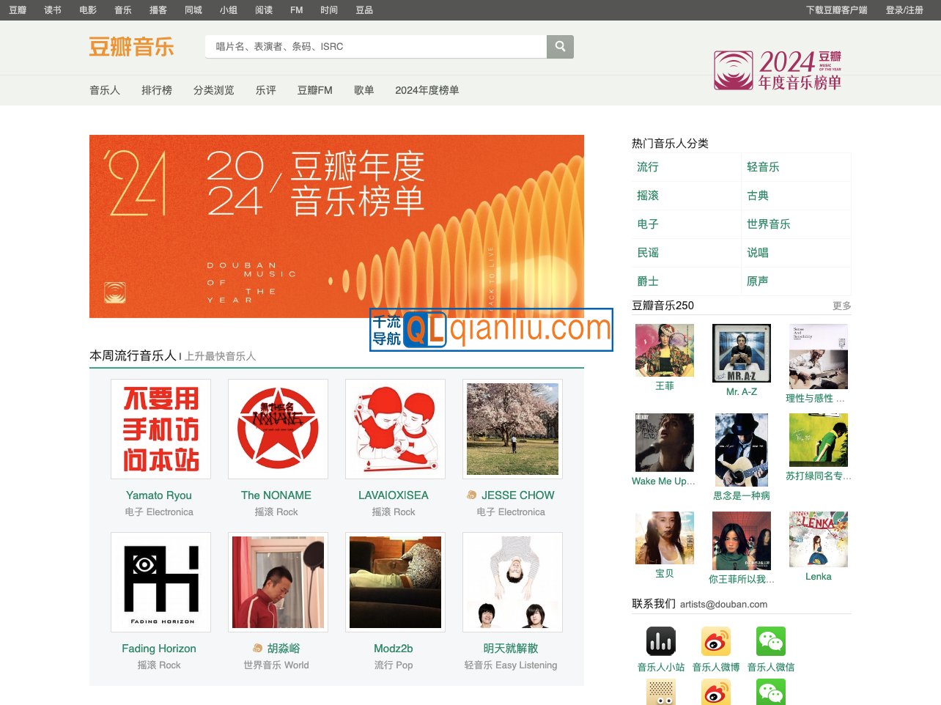
Task: Switch to 上升最快音乐人 tab
Action: 220,356
